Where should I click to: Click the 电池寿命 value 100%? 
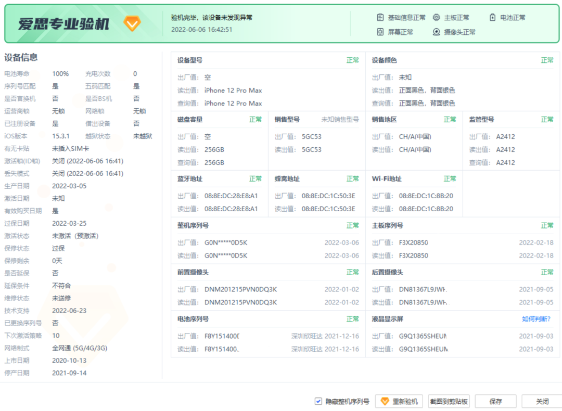(60, 74)
